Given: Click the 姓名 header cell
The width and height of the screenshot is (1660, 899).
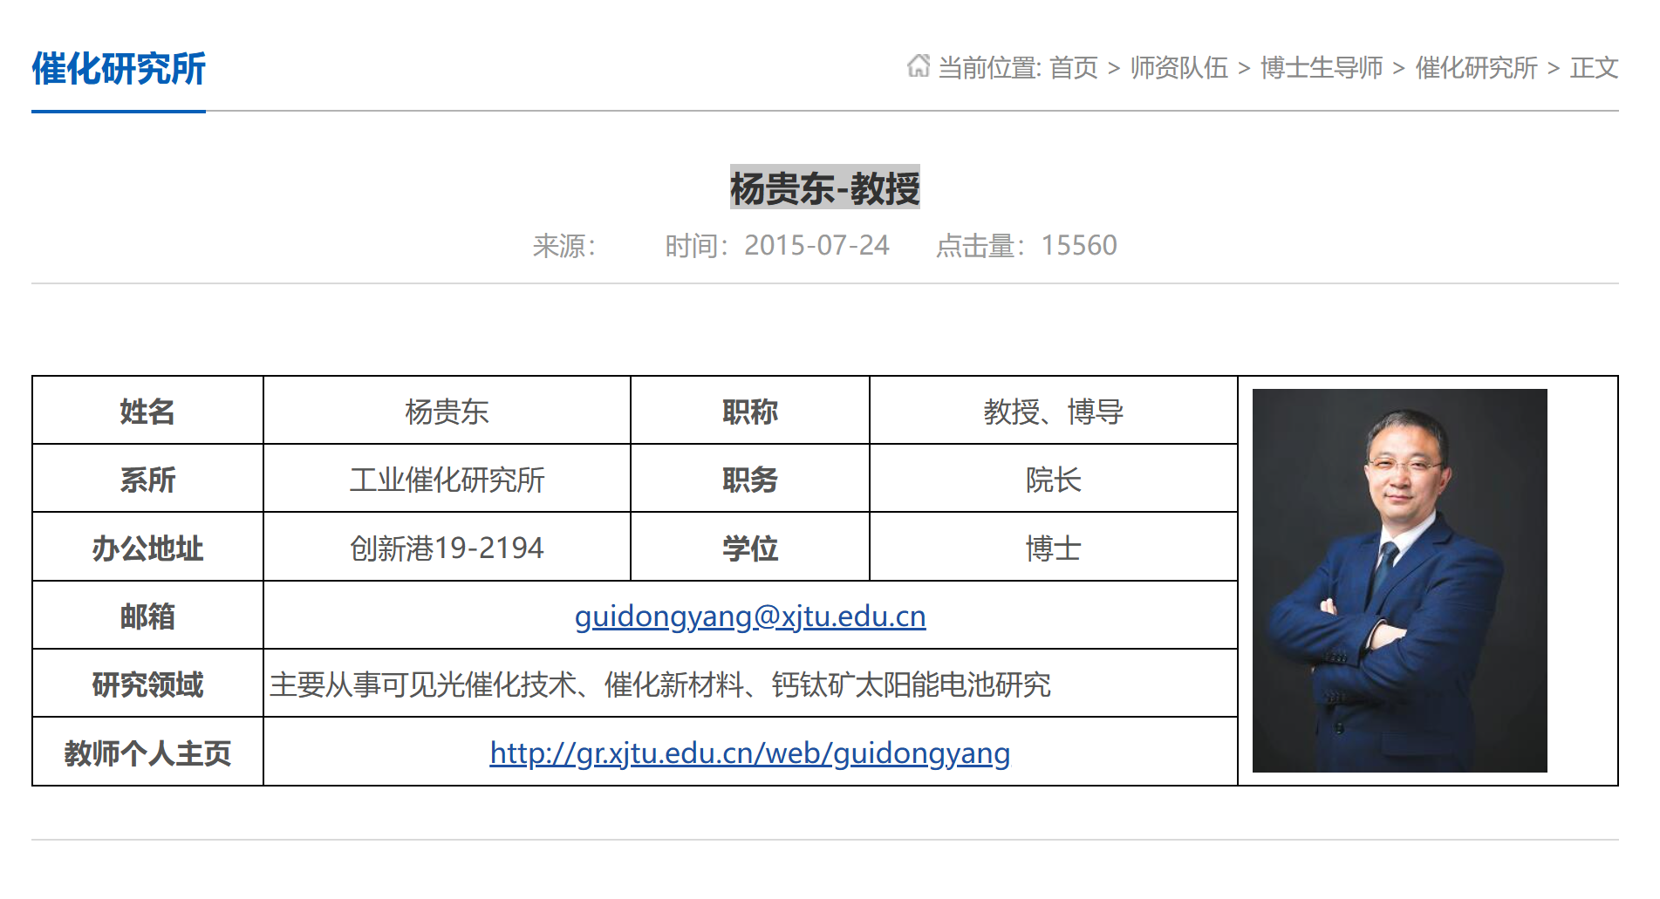Looking at the screenshot, I should point(147,411).
